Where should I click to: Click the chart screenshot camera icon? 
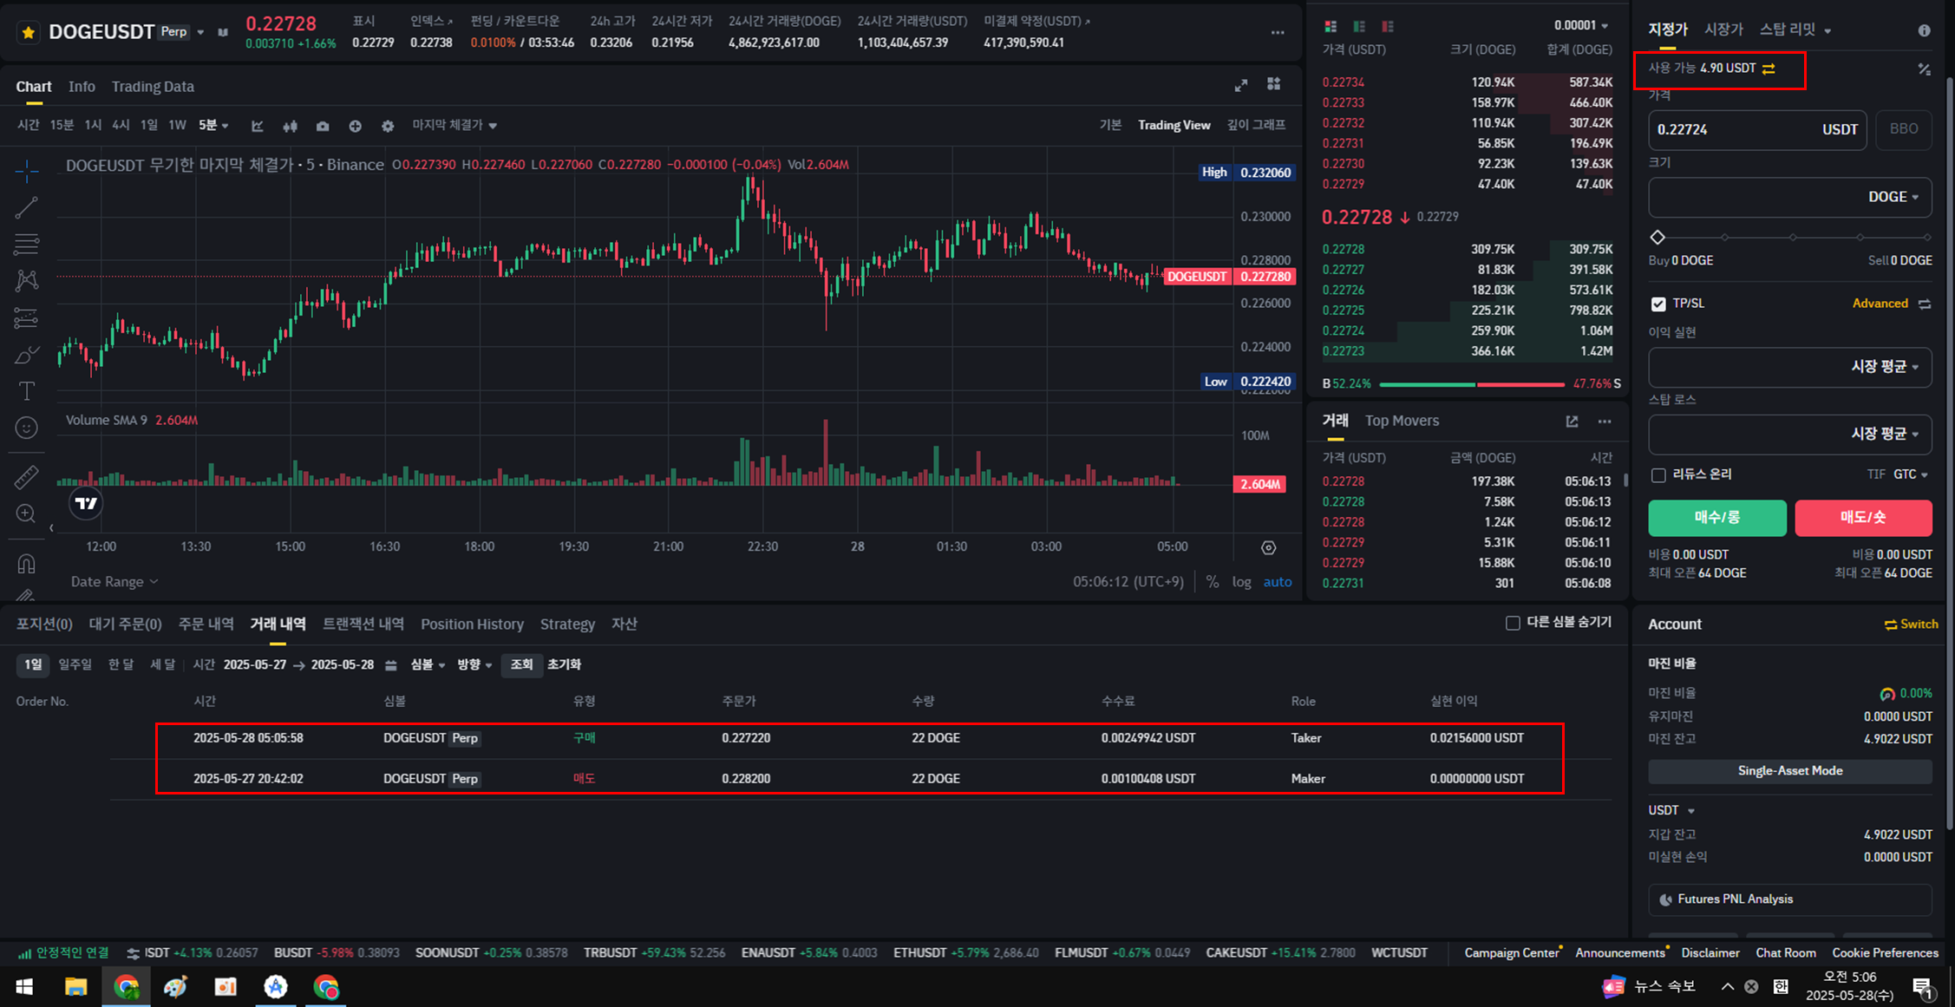tap(323, 126)
